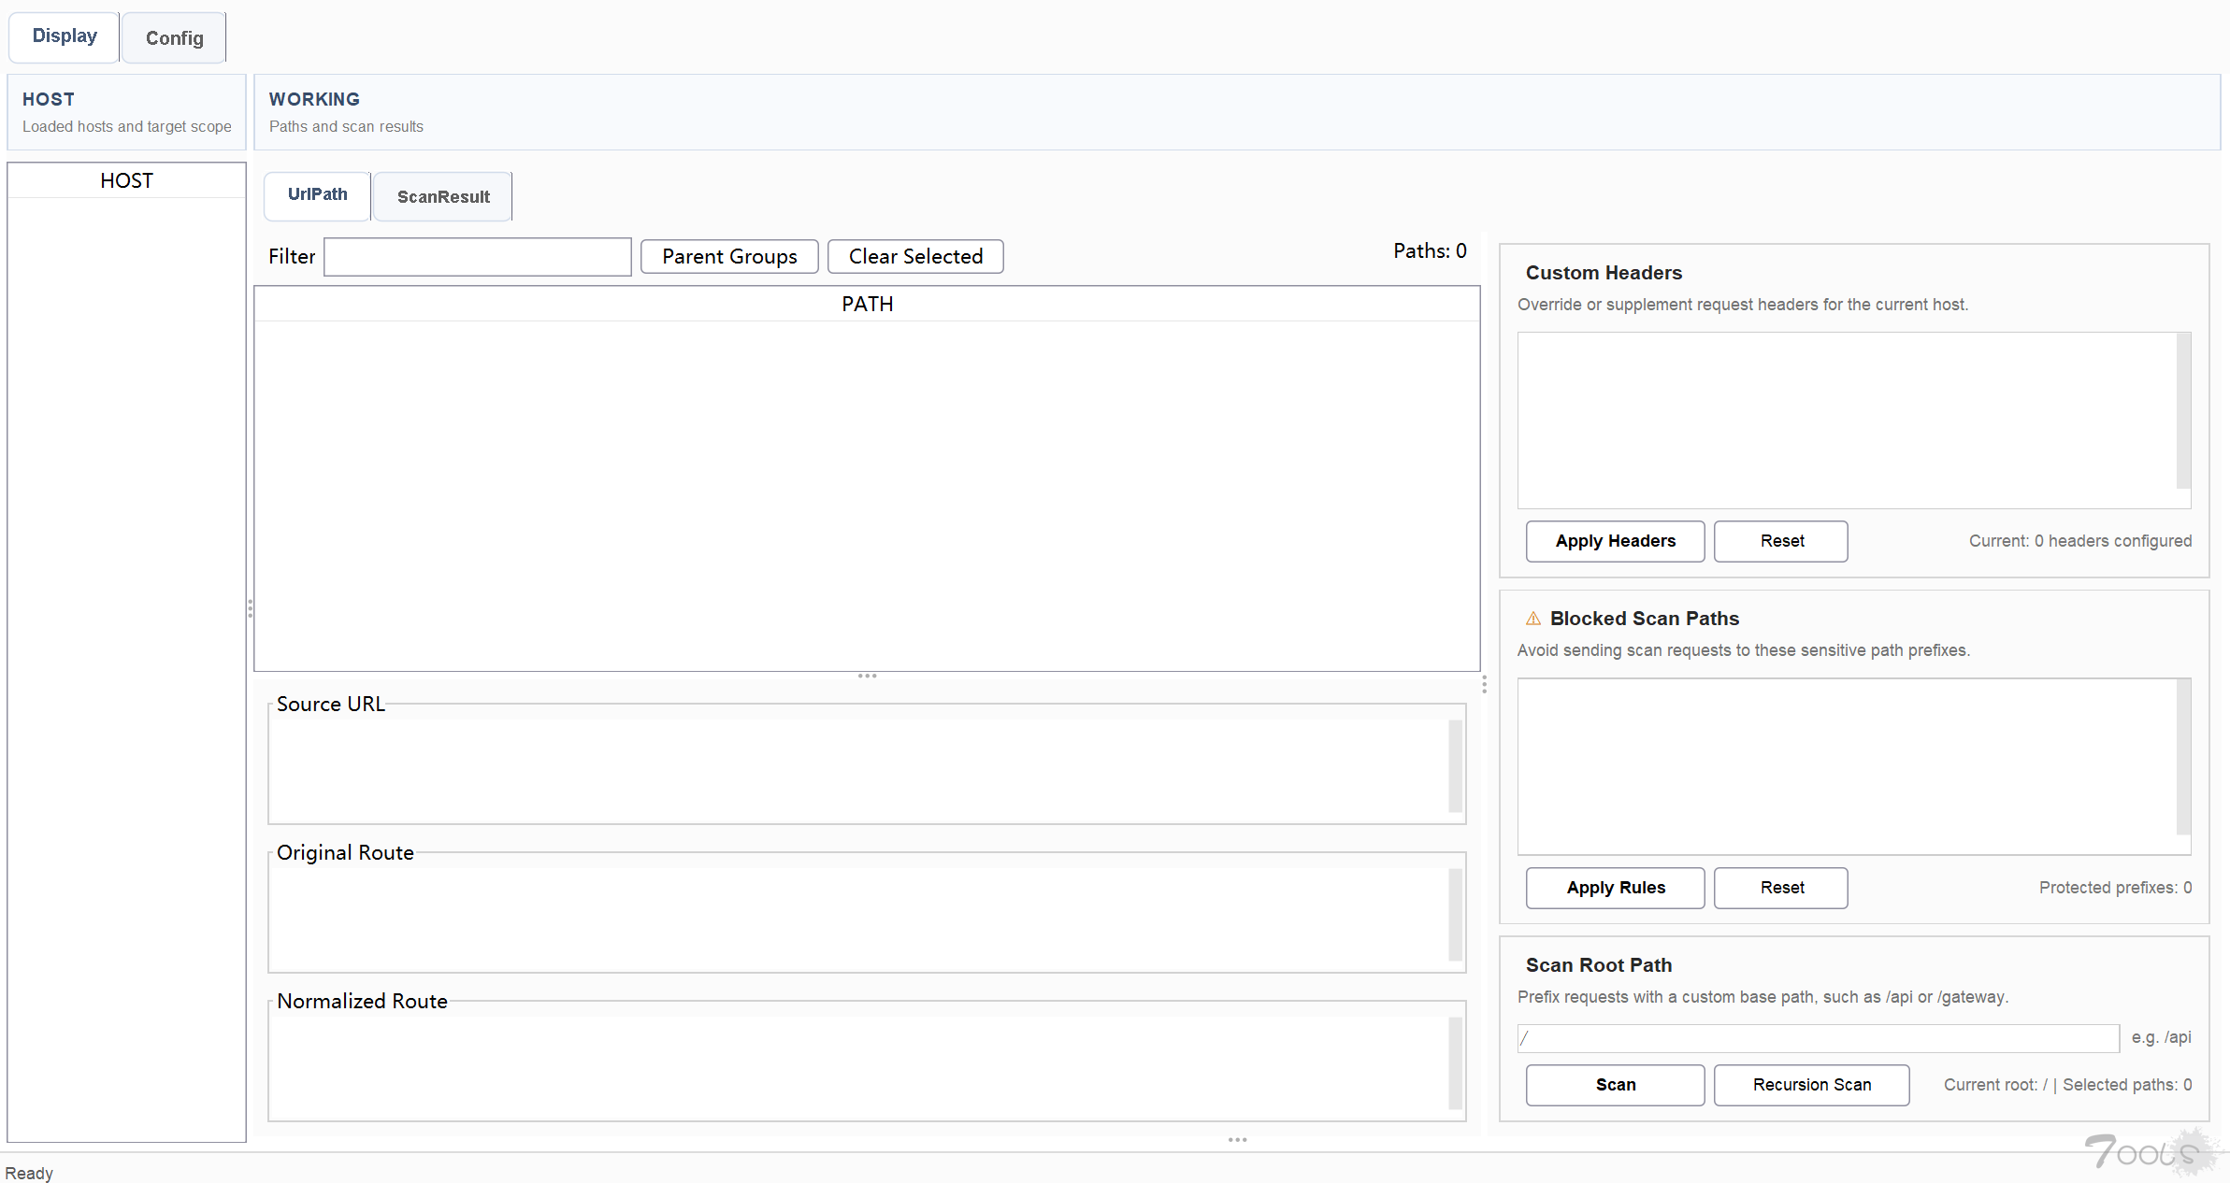This screenshot has width=2230, height=1183.
Task: Switch to the Config tab
Action: click(174, 38)
